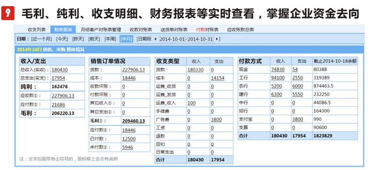Open 运费_收入 income value 100

[191, 103]
